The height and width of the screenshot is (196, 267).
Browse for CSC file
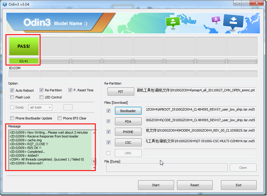point(128,142)
